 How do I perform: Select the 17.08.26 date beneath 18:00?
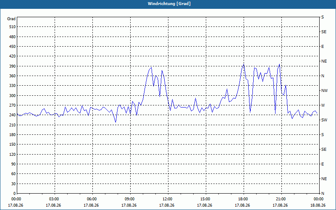coord(242,205)
